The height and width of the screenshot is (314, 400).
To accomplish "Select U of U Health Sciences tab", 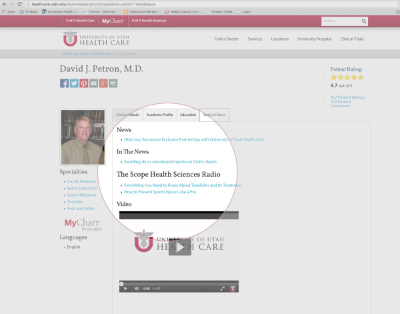I will (149, 21).
